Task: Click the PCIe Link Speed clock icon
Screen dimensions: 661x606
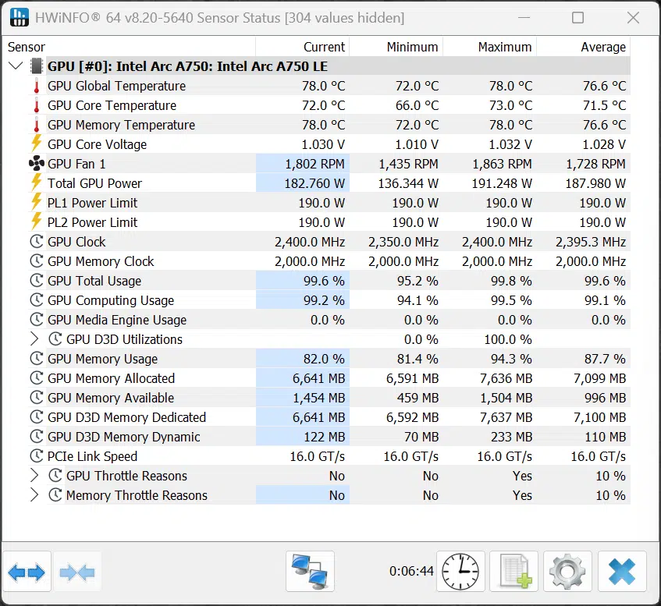Action: (37, 455)
